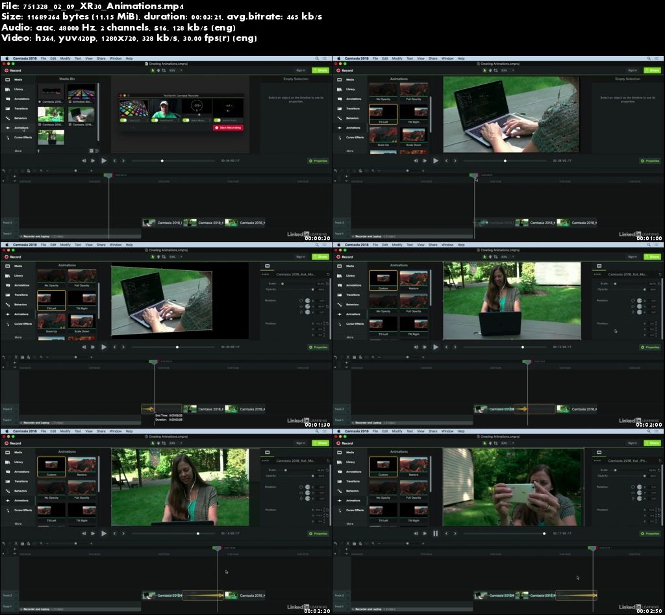Screen dimensions: 665x615
Task: Pause playback in the 00:02:50 frame
Action: tap(435, 533)
